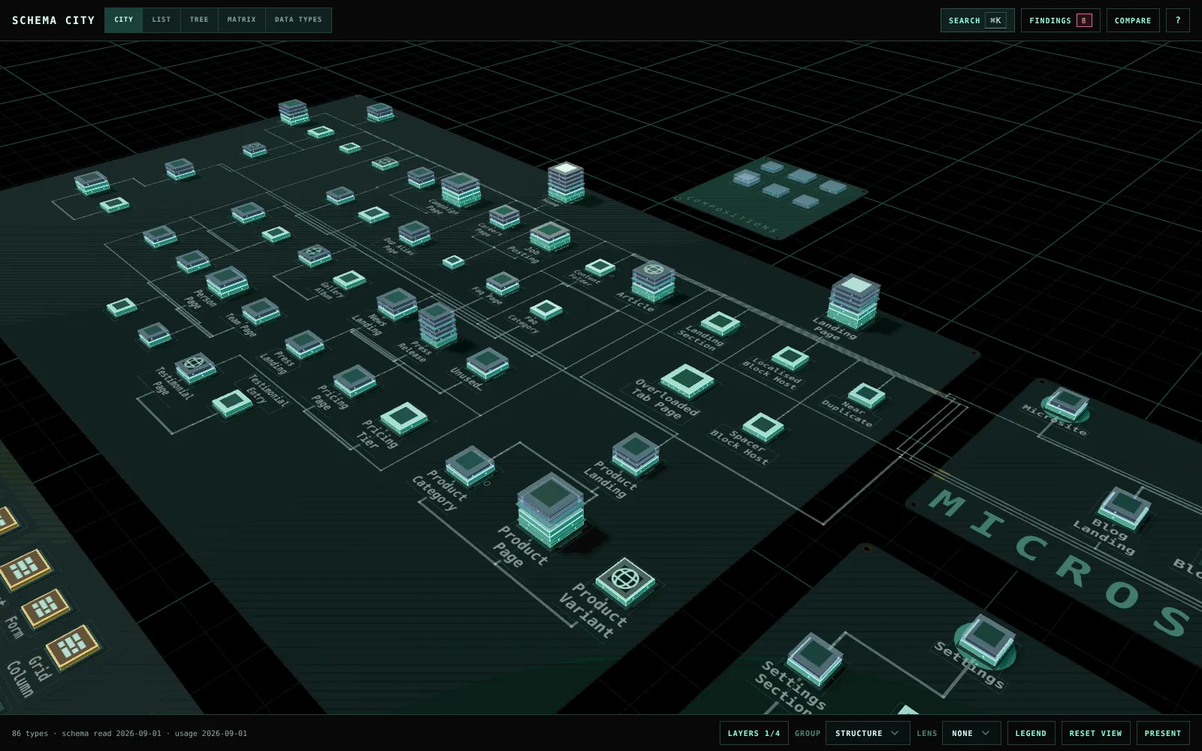This screenshot has width=1202, height=751.
Task: Switch to the Matrix tab
Action: click(242, 20)
